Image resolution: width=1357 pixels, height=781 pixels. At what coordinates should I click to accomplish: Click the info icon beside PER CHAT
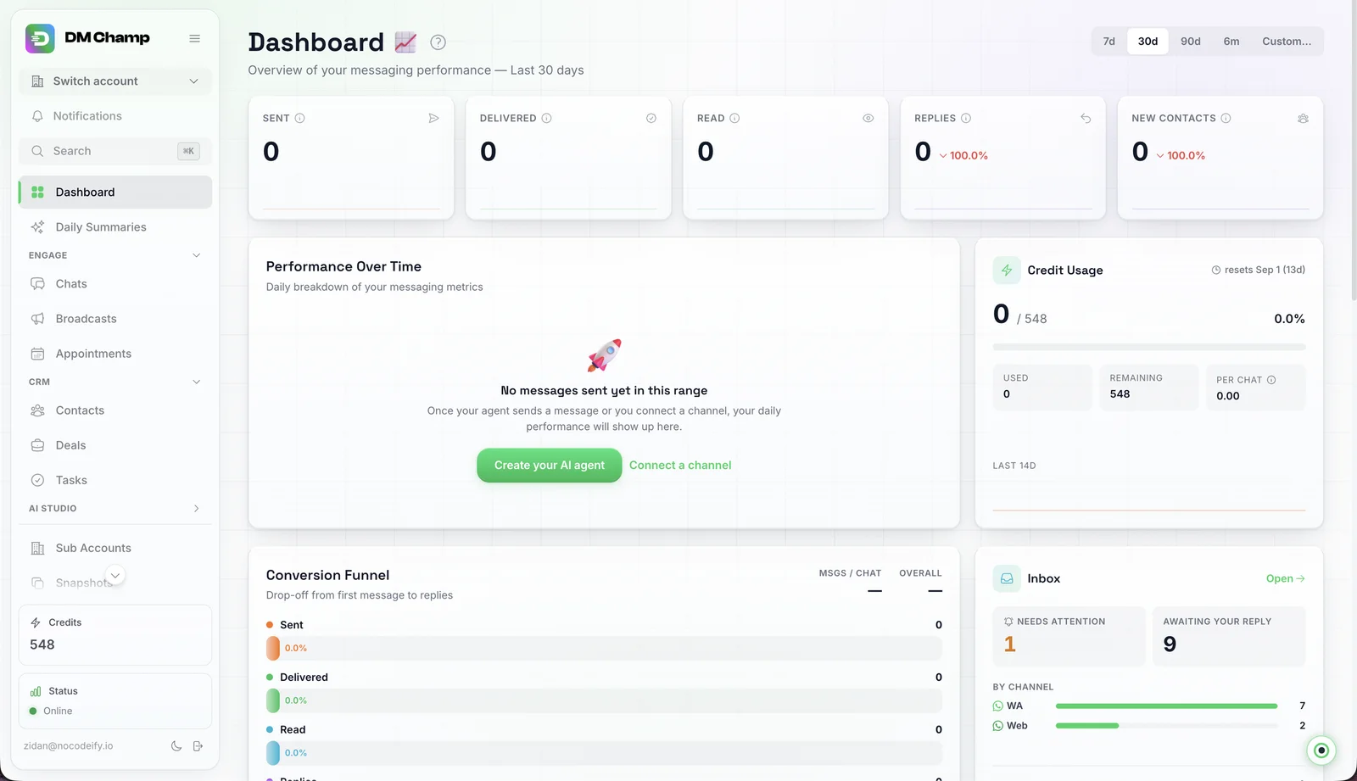coord(1271,380)
